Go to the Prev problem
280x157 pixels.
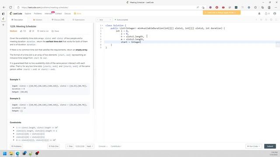pos(70,147)
